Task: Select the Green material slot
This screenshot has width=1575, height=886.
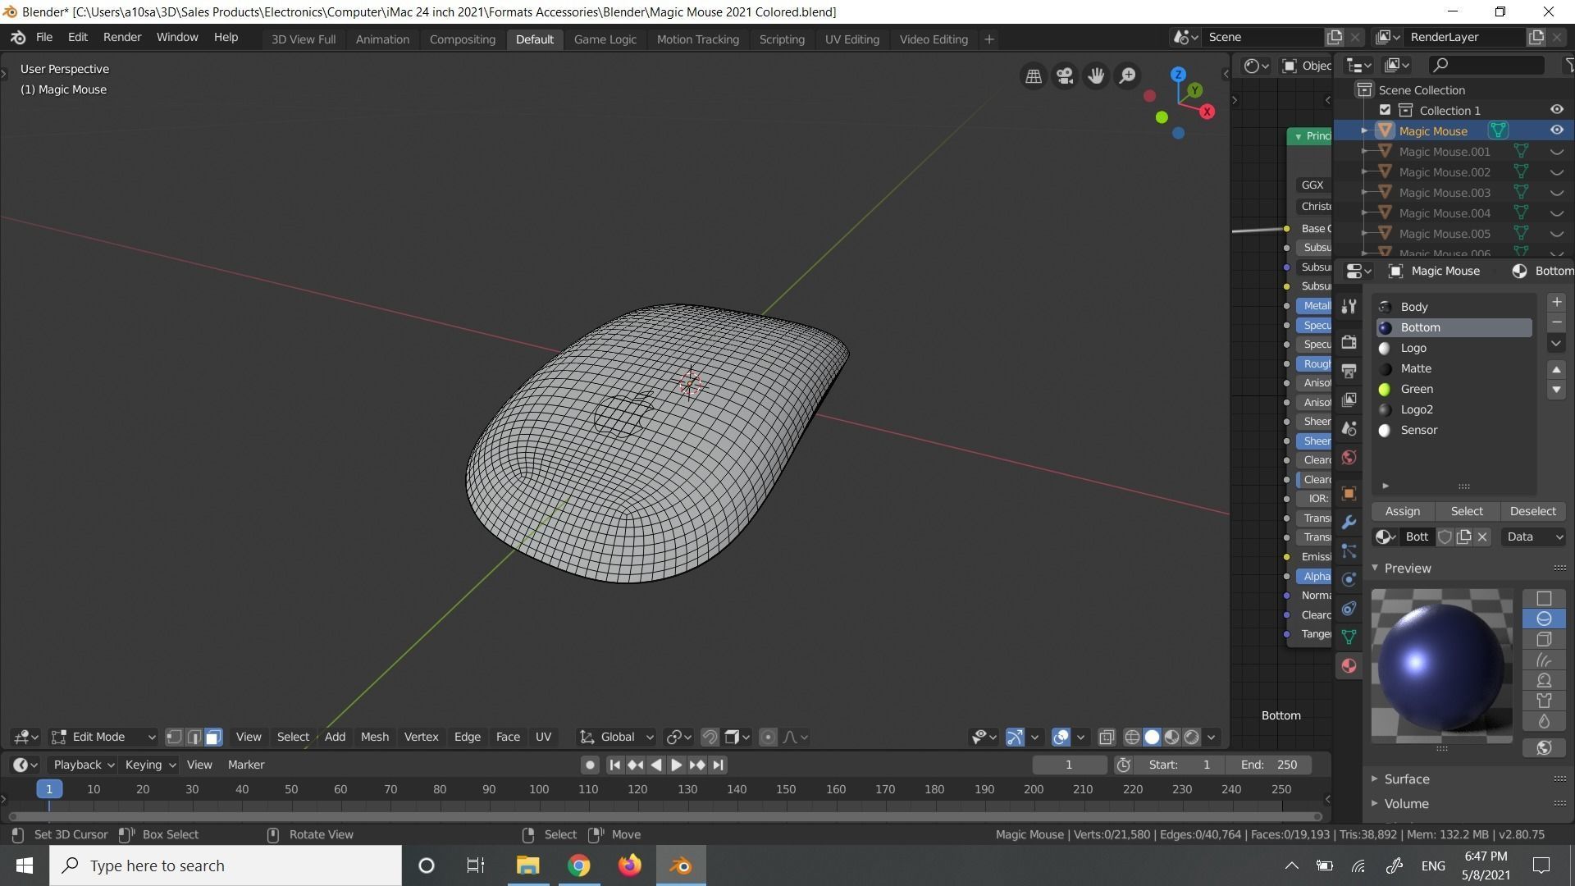Action: point(1417,389)
